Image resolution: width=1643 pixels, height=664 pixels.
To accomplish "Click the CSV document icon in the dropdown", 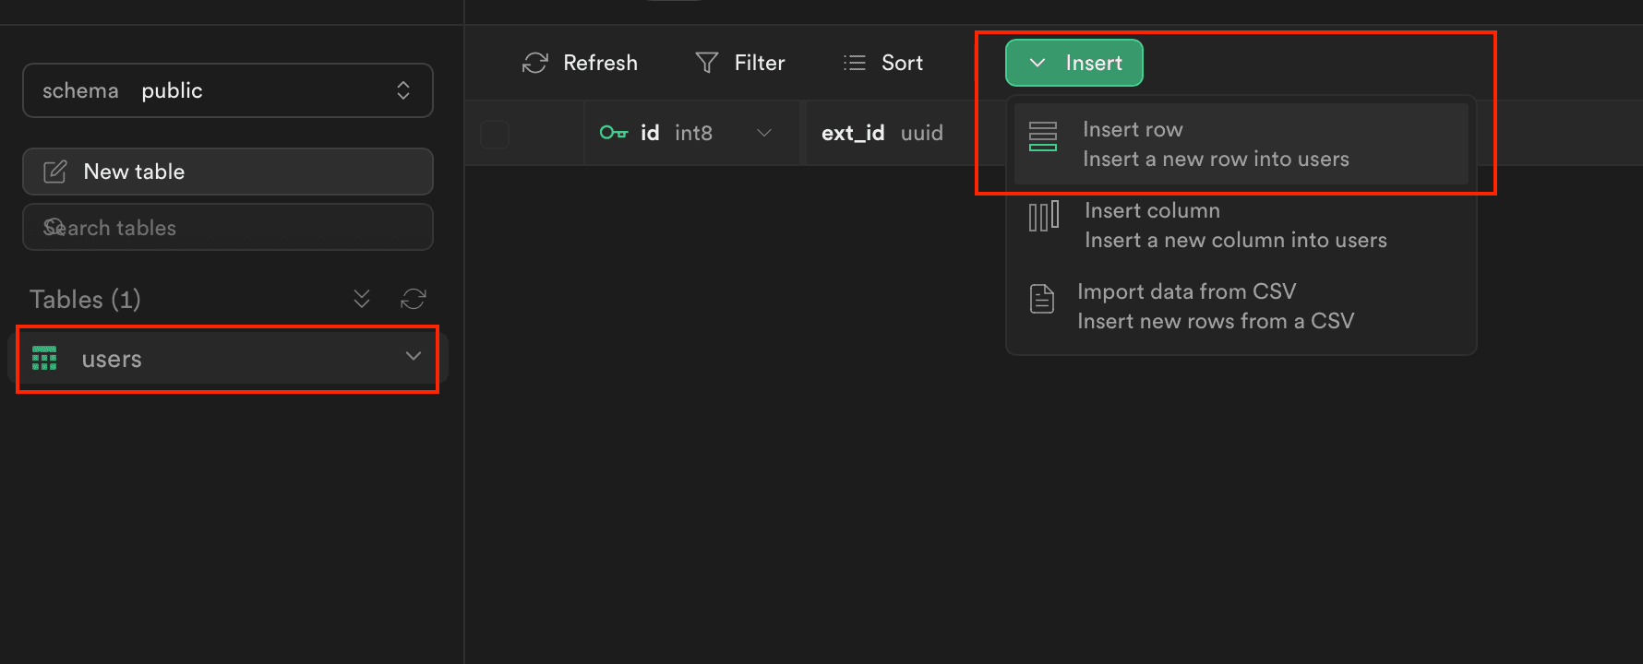I will click(1042, 299).
